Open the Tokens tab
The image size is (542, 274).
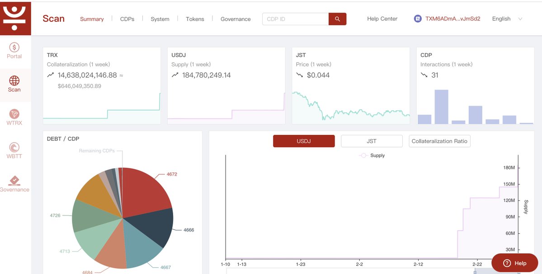pyautogui.click(x=195, y=19)
